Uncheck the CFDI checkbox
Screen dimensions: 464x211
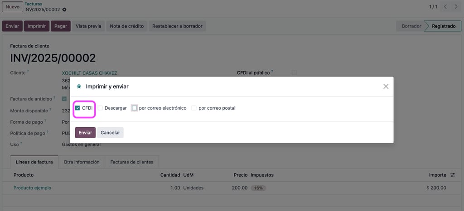tap(77, 108)
